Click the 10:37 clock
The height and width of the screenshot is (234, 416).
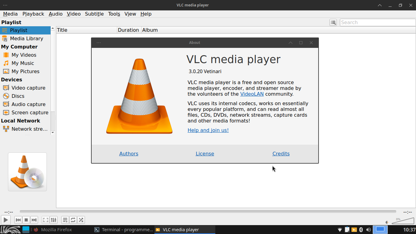pos(409,230)
